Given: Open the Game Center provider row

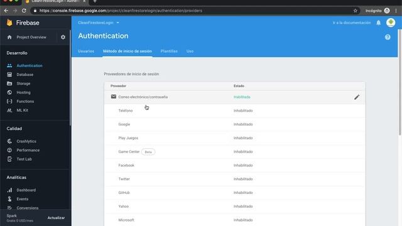Looking at the screenshot, I should pyautogui.click(x=234, y=152).
